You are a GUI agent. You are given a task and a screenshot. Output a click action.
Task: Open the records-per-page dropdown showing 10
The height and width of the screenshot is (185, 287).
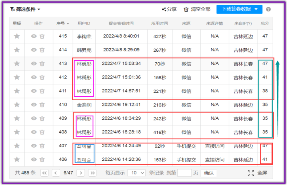(x=136, y=173)
